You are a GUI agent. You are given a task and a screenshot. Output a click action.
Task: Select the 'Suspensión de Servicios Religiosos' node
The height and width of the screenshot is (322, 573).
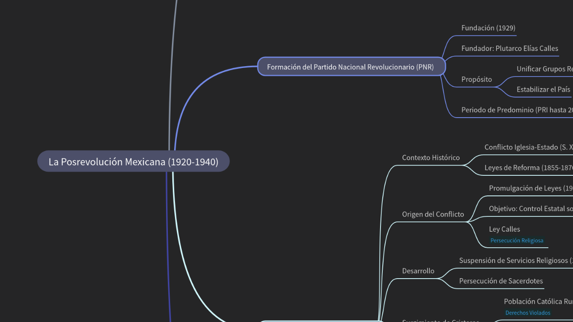515,260
